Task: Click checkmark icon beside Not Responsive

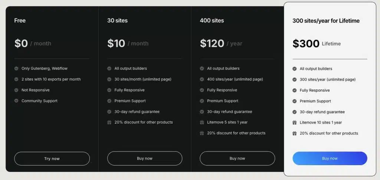Action: [16, 90]
